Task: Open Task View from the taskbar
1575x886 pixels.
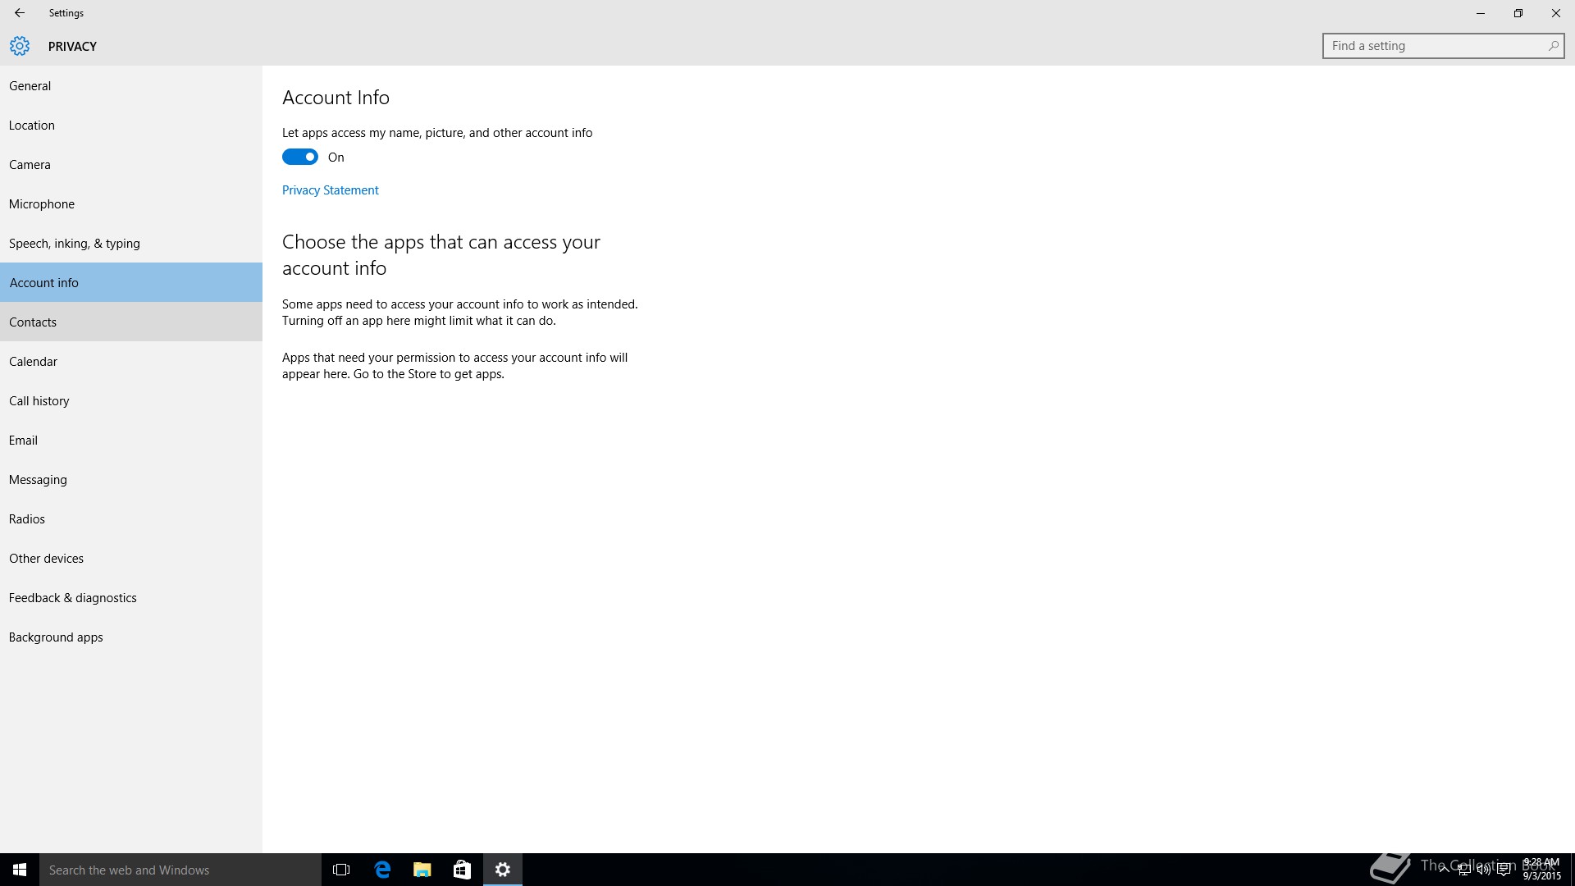Action: point(341,870)
